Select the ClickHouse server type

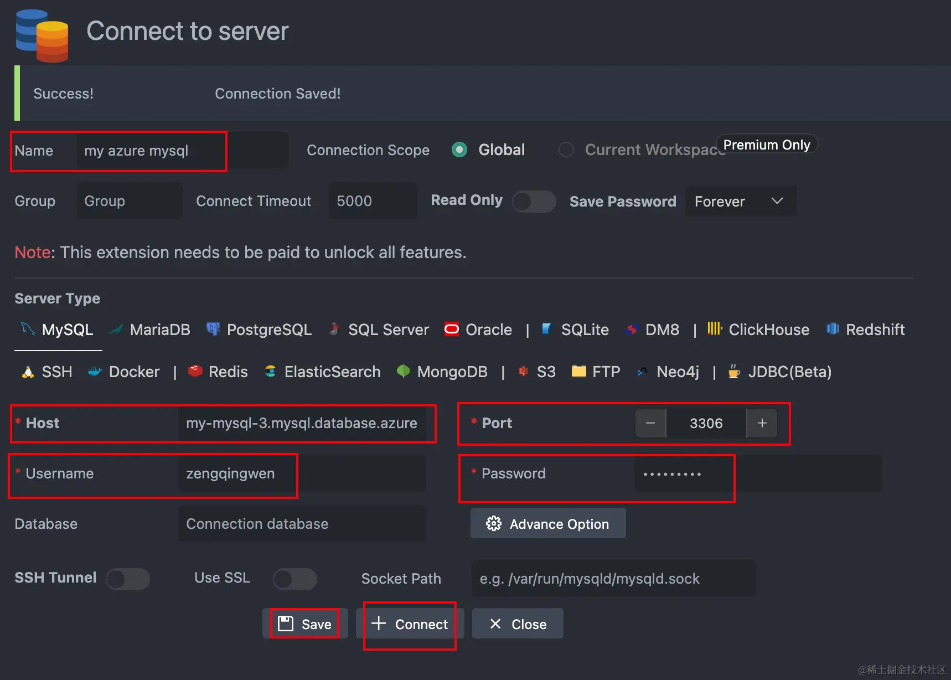[758, 329]
